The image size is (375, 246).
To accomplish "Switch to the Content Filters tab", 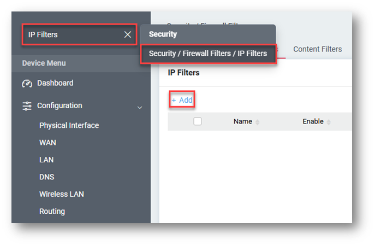I will [x=317, y=49].
